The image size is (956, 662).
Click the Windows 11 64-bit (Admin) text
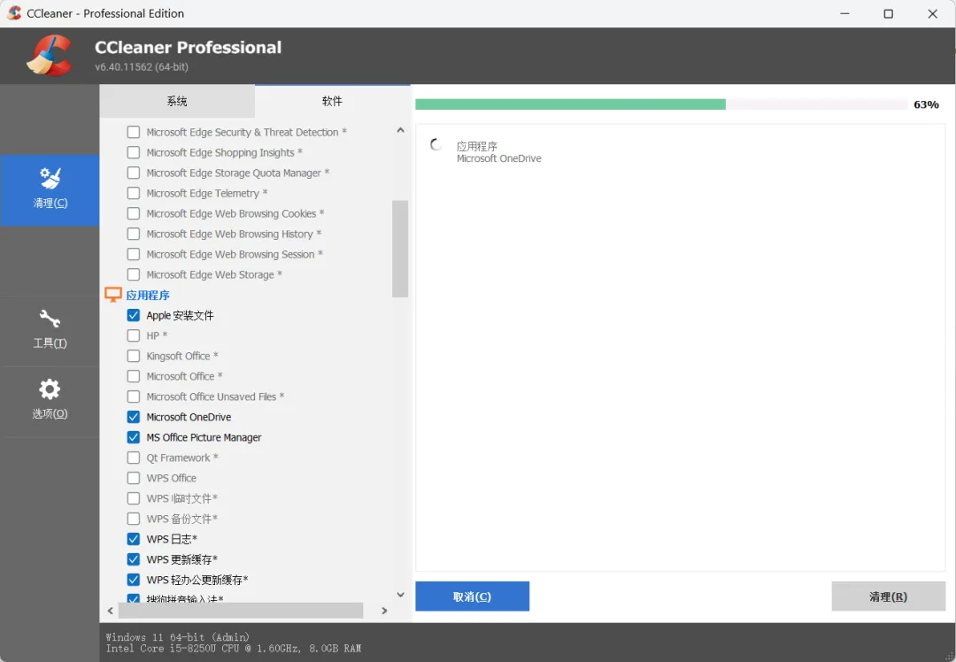[x=177, y=637]
